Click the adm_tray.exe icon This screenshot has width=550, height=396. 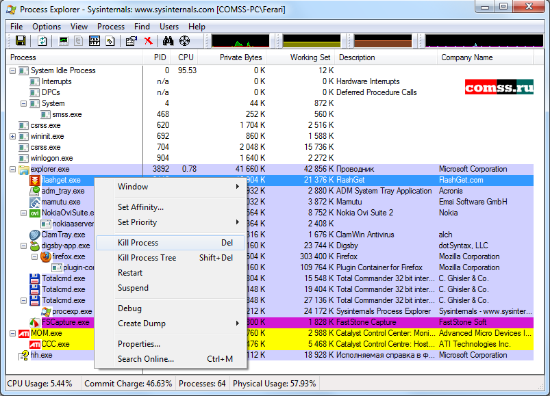(x=35, y=191)
